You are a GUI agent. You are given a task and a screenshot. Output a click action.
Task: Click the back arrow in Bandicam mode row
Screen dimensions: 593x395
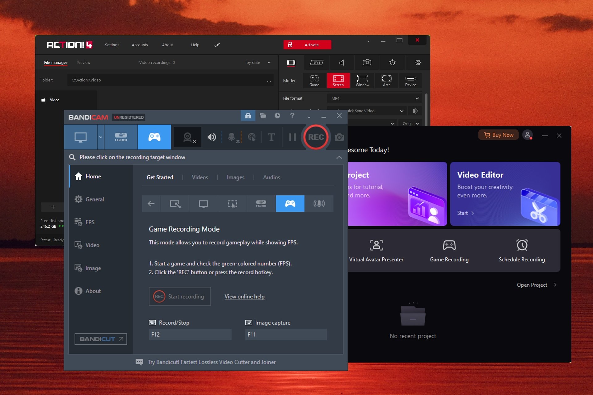[x=151, y=204]
